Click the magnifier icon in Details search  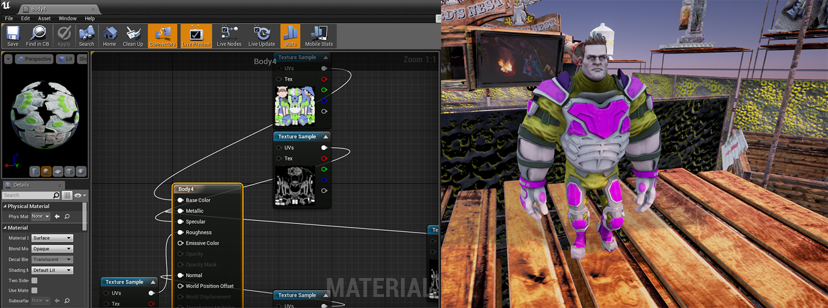point(56,195)
